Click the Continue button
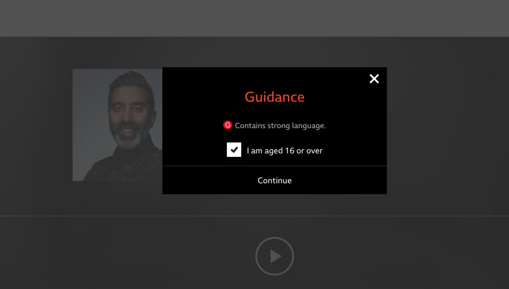509x289 pixels. pyautogui.click(x=275, y=180)
